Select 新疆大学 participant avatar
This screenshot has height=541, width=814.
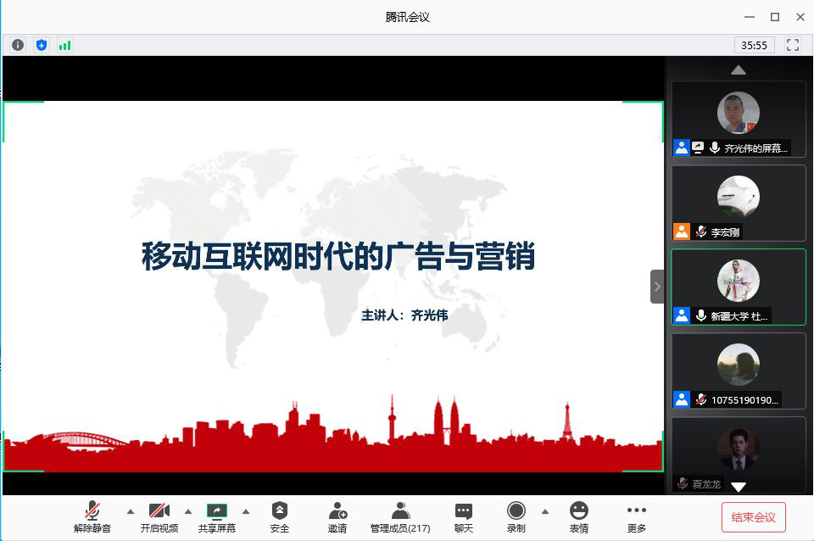(x=739, y=281)
